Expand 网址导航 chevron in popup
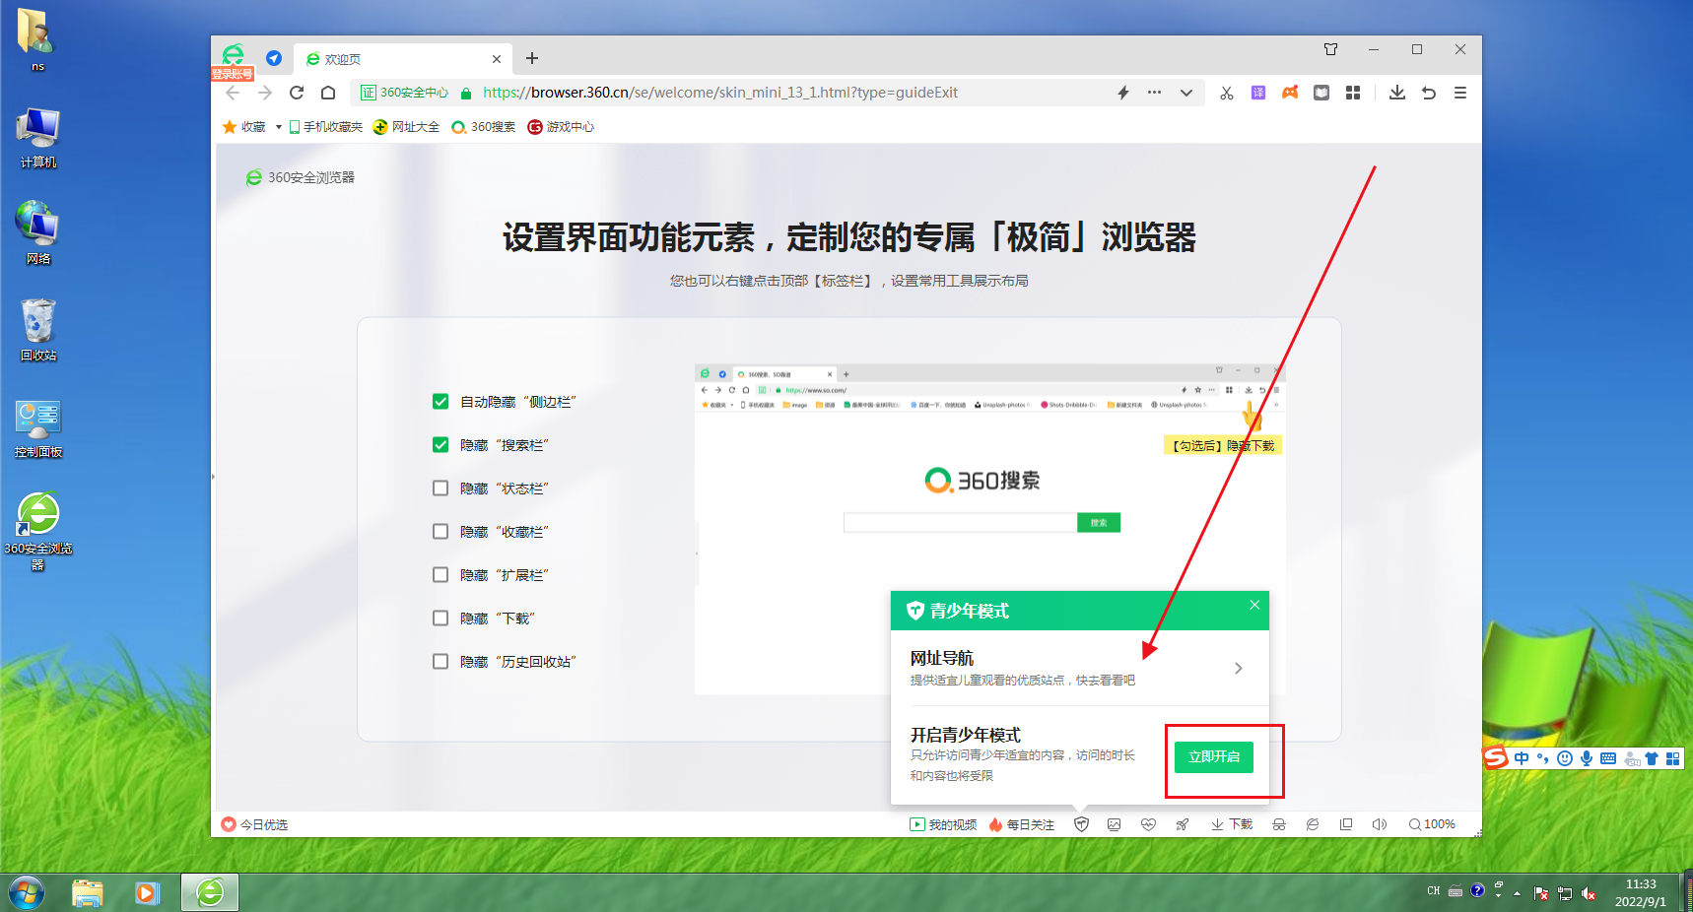 (1239, 668)
